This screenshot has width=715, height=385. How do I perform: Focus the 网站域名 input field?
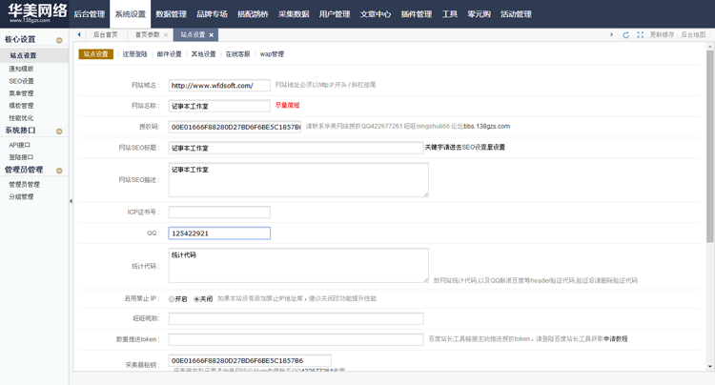pos(219,85)
